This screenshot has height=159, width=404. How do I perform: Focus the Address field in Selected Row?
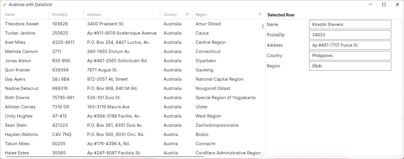[350, 45]
